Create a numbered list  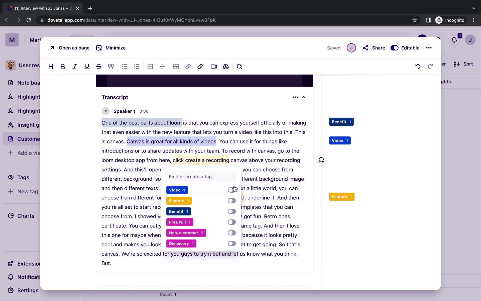coord(137,66)
